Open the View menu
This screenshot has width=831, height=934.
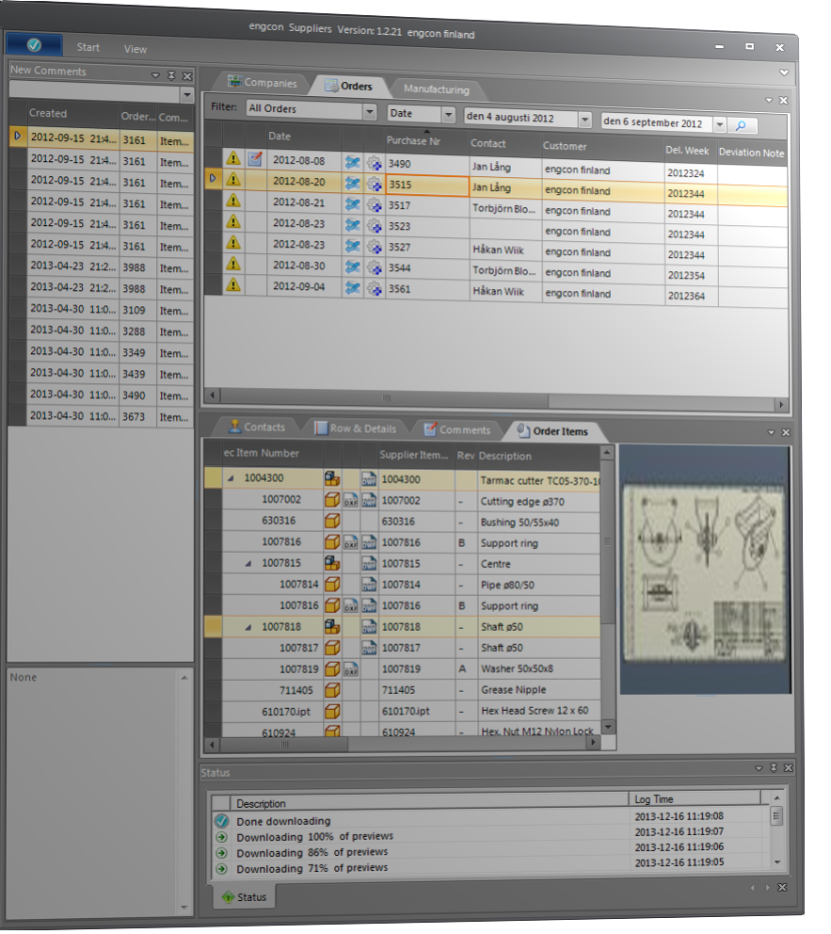coord(136,49)
